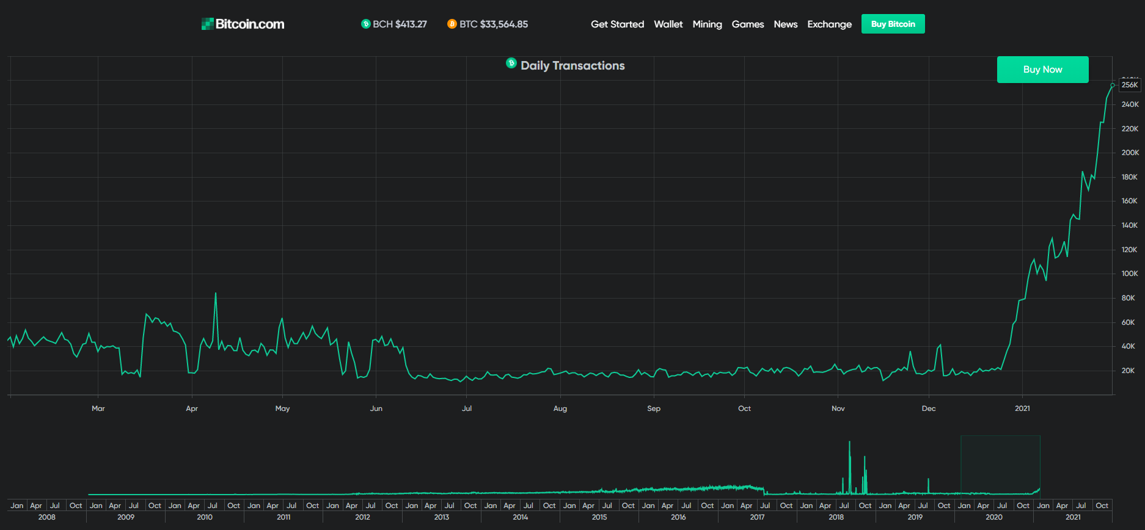Open the Wallet menu item
The width and height of the screenshot is (1145, 530).
[668, 24]
